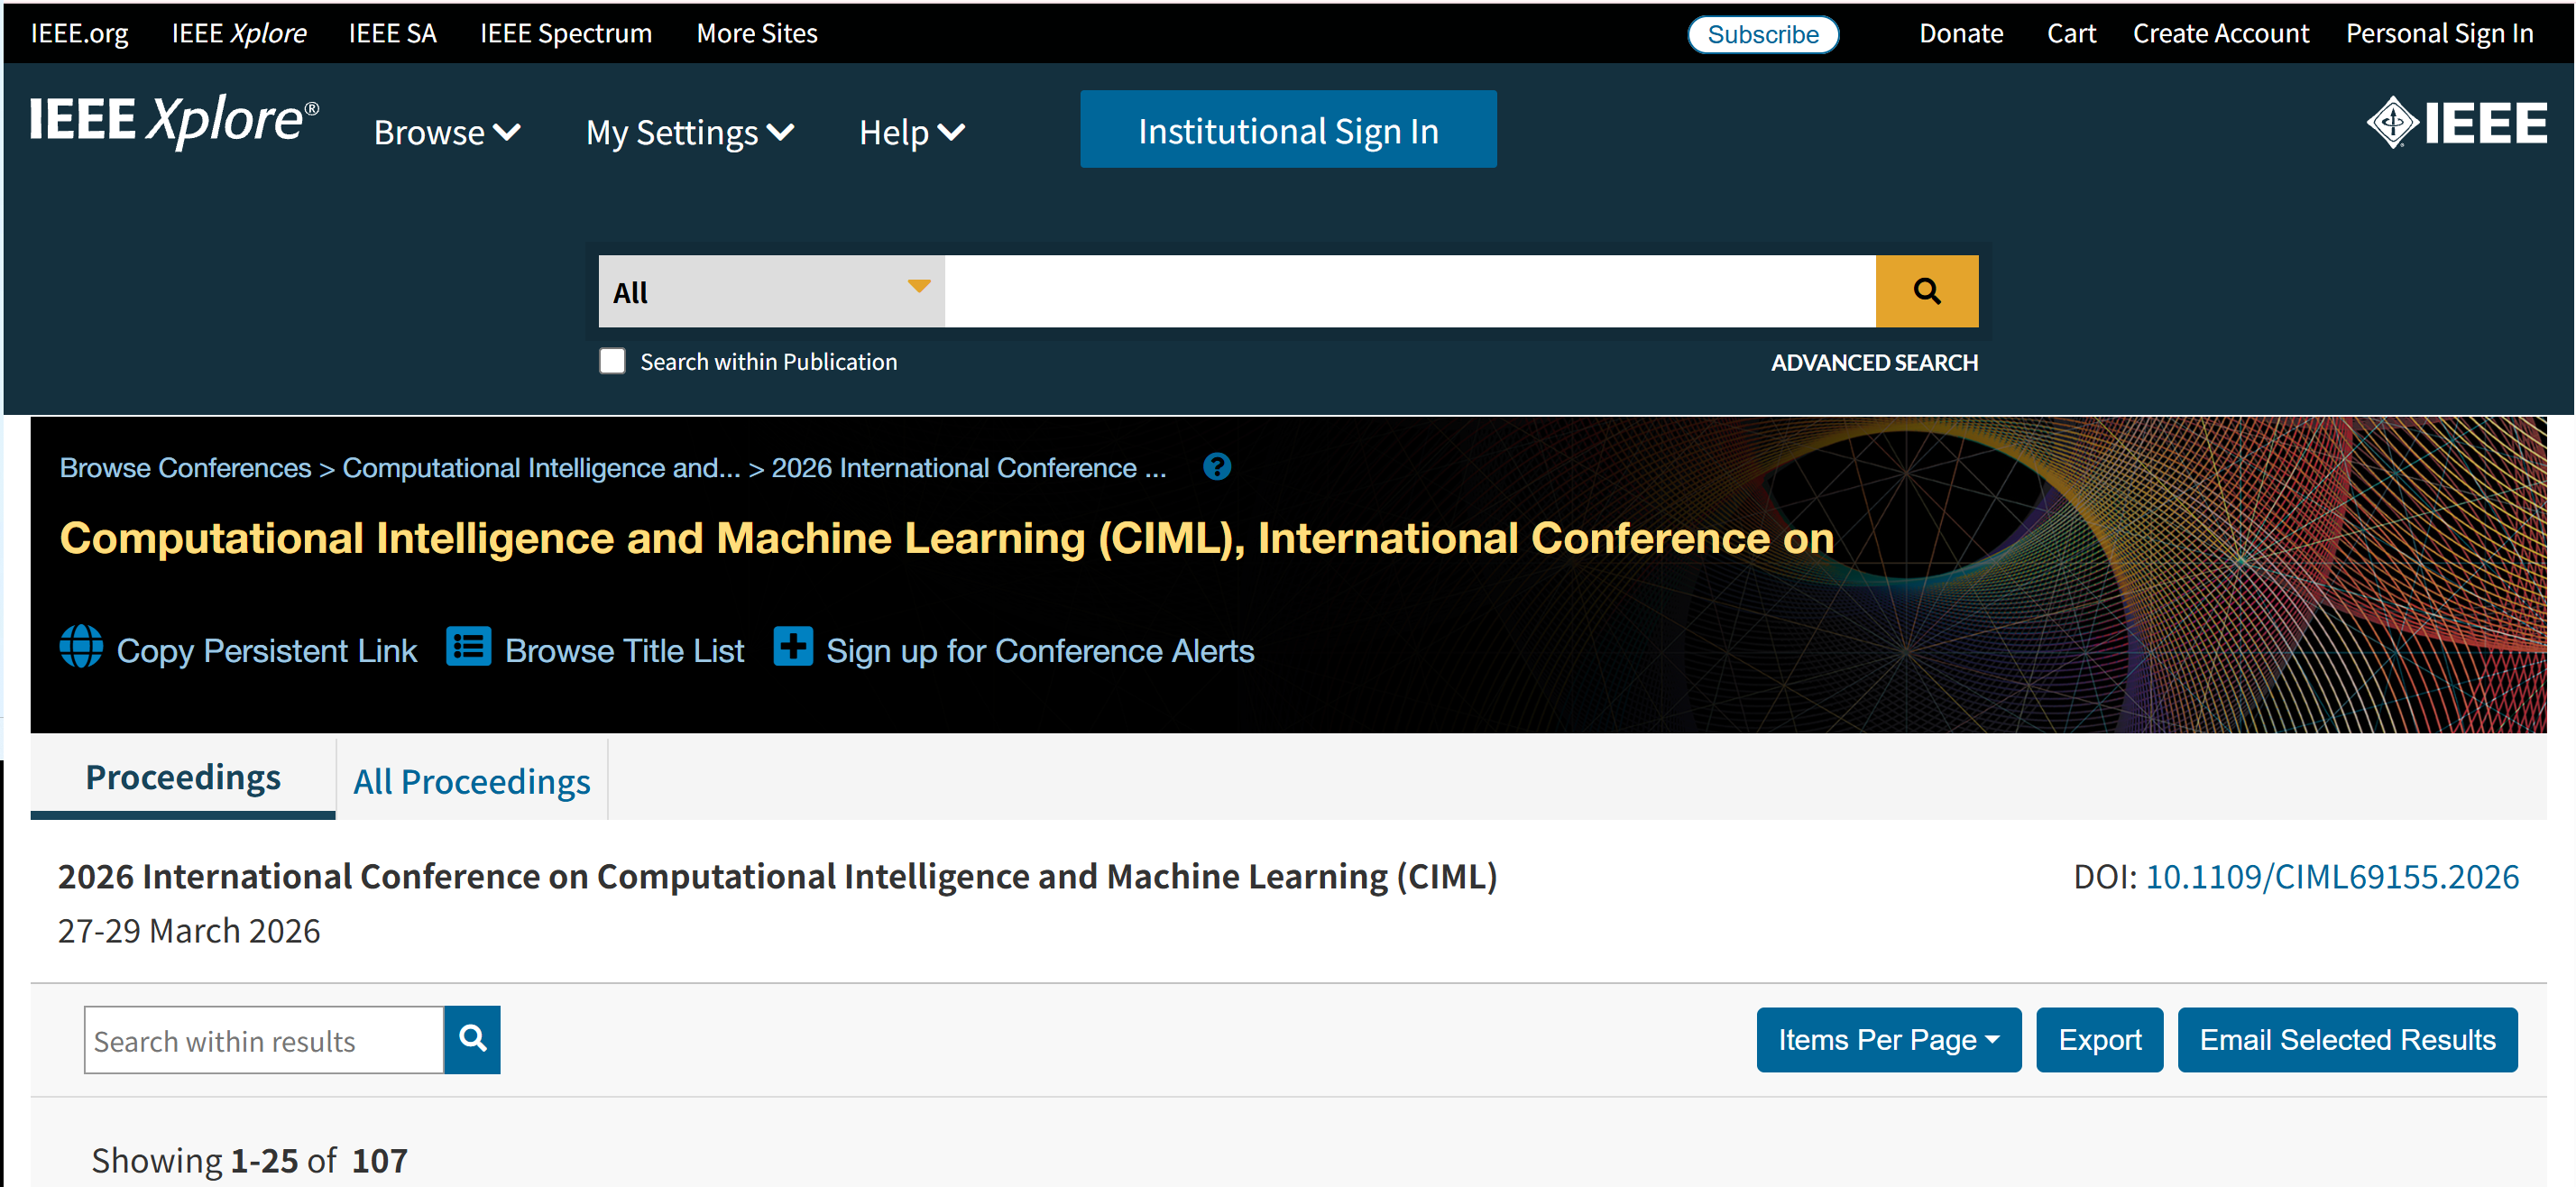Click the Search within results field

264,1040
